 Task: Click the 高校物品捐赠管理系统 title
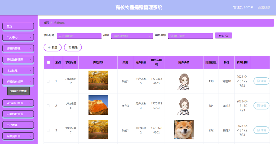(139, 7)
